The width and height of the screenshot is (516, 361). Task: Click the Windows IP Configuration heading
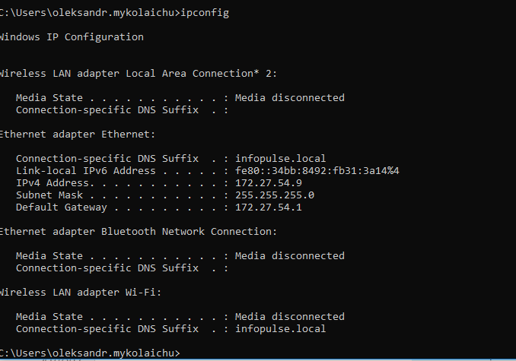coord(72,37)
